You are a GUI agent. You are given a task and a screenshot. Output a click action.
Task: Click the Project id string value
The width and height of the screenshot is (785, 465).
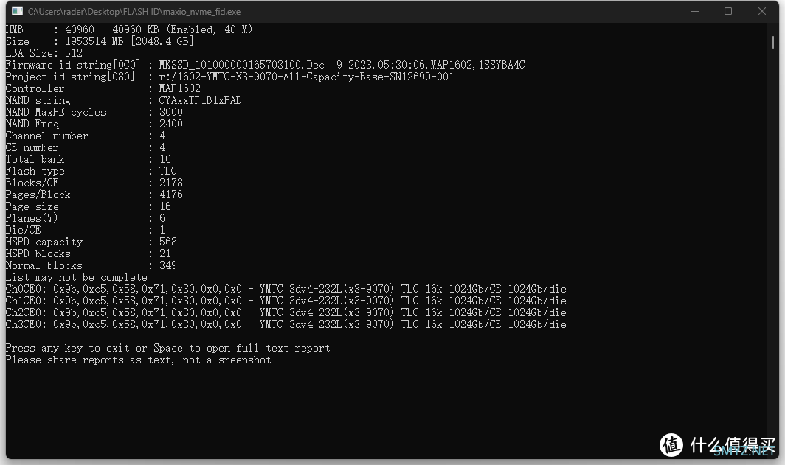click(x=306, y=77)
